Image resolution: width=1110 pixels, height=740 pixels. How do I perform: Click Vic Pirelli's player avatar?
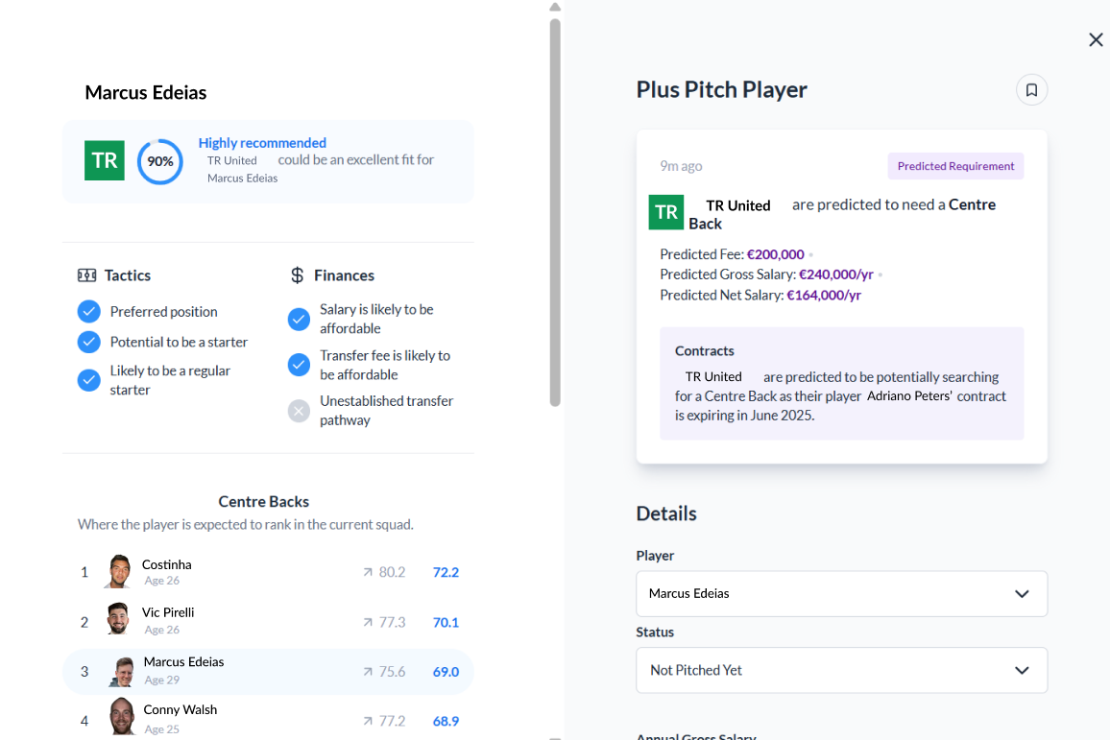point(118,619)
